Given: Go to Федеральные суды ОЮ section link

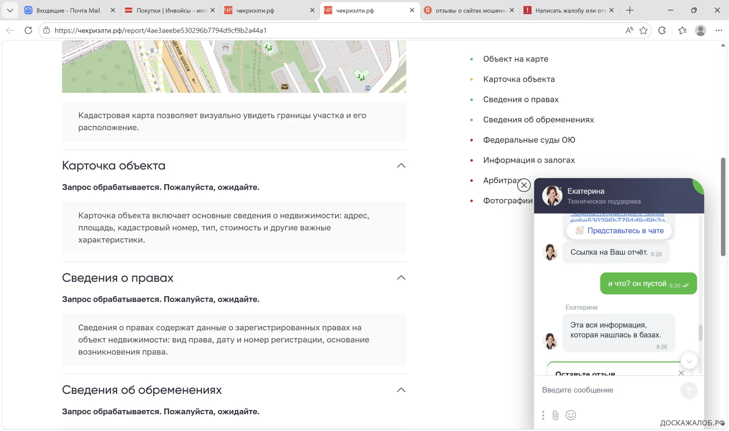Looking at the screenshot, I should tap(529, 140).
